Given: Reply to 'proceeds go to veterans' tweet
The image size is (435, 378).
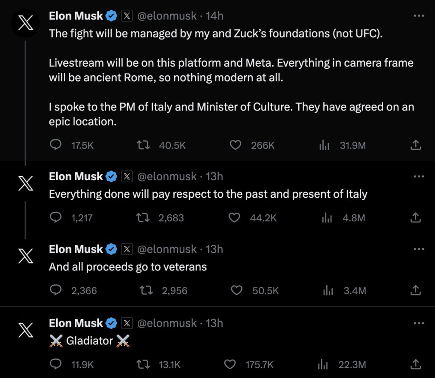Looking at the screenshot, I should click(x=56, y=290).
